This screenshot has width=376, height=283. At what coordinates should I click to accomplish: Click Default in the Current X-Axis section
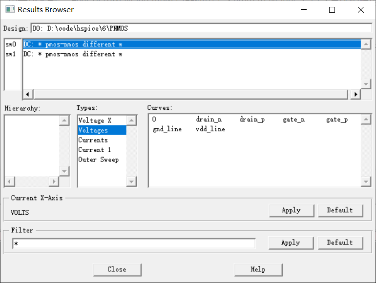coord(340,210)
